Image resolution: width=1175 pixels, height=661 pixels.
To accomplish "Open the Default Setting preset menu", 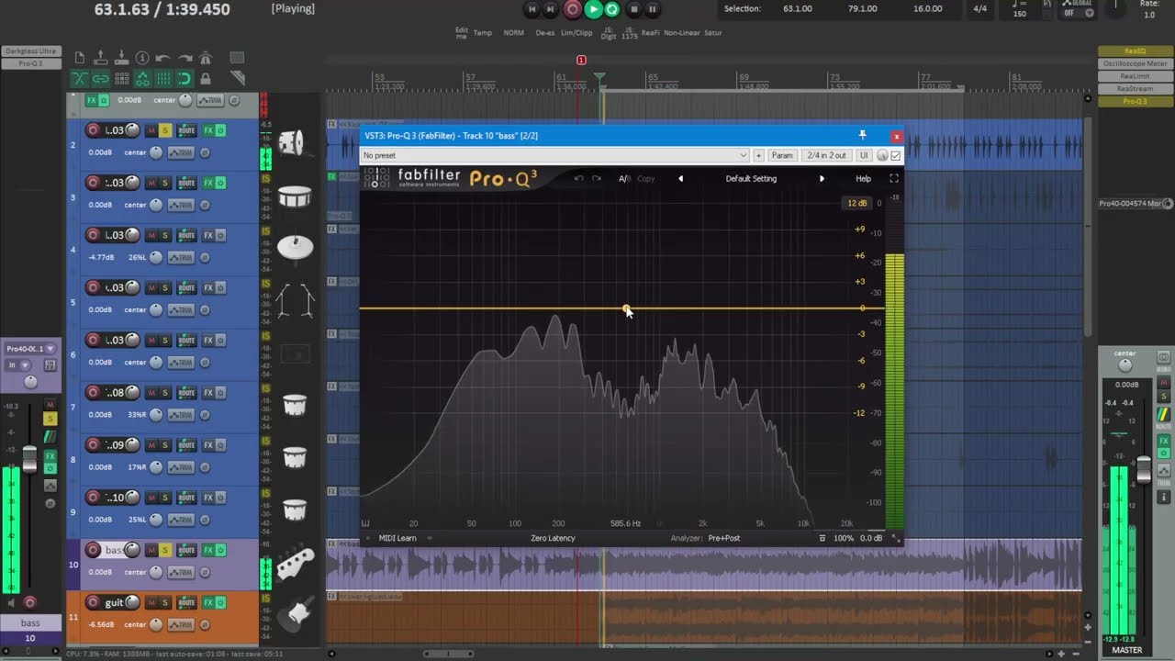I will point(751,179).
